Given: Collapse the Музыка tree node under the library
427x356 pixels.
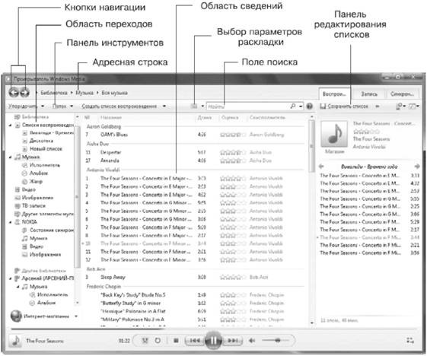Looking at the screenshot, I should (x=10, y=157).
